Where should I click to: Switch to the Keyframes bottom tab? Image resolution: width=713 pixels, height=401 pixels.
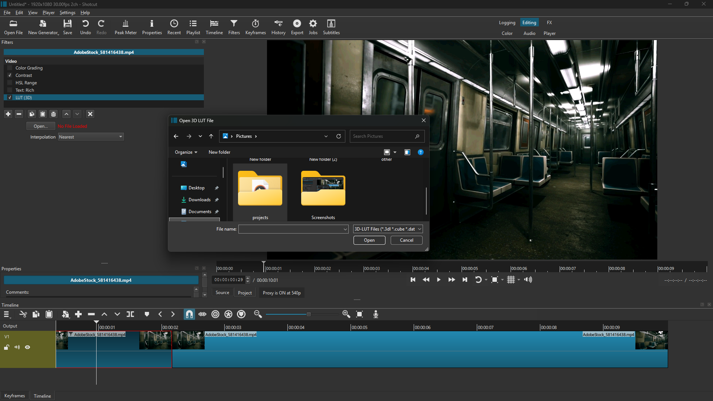[x=14, y=396]
